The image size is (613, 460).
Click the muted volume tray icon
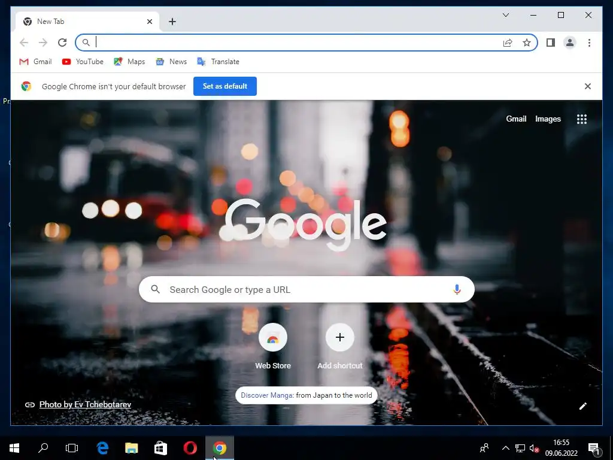tap(535, 448)
